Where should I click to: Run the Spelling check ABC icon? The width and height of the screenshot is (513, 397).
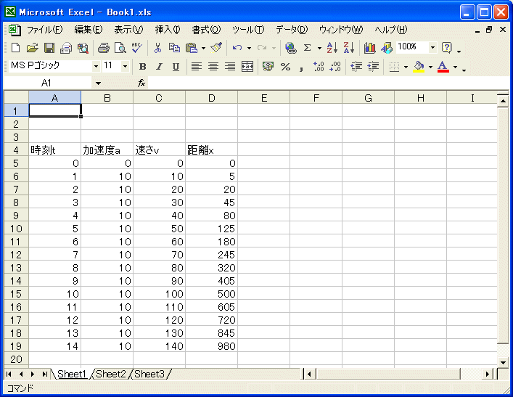(137, 48)
